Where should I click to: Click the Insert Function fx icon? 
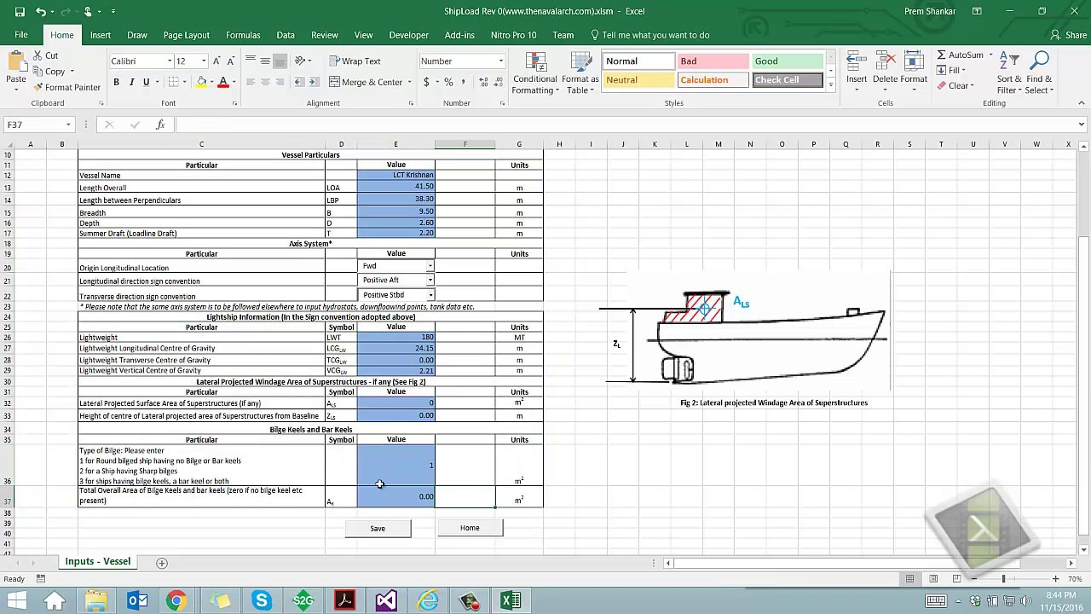click(160, 125)
